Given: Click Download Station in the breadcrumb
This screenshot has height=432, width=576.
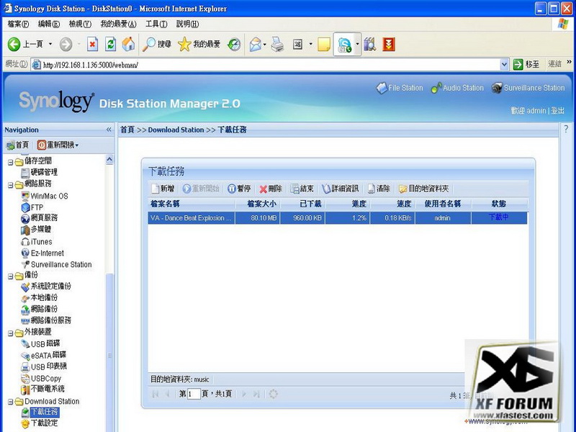Looking at the screenshot, I should (176, 130).
